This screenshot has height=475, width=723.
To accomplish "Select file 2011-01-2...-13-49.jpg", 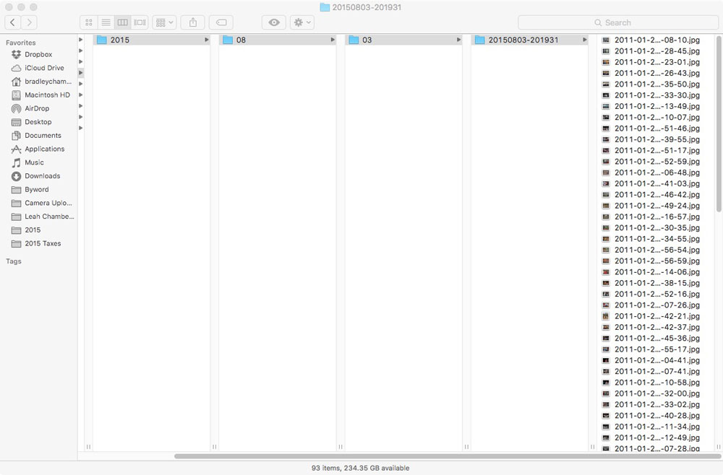I will click(656, 106).
